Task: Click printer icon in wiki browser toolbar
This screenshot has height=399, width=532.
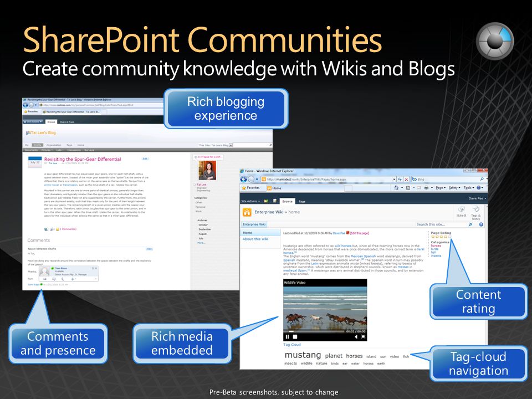Action: point(426,188)
